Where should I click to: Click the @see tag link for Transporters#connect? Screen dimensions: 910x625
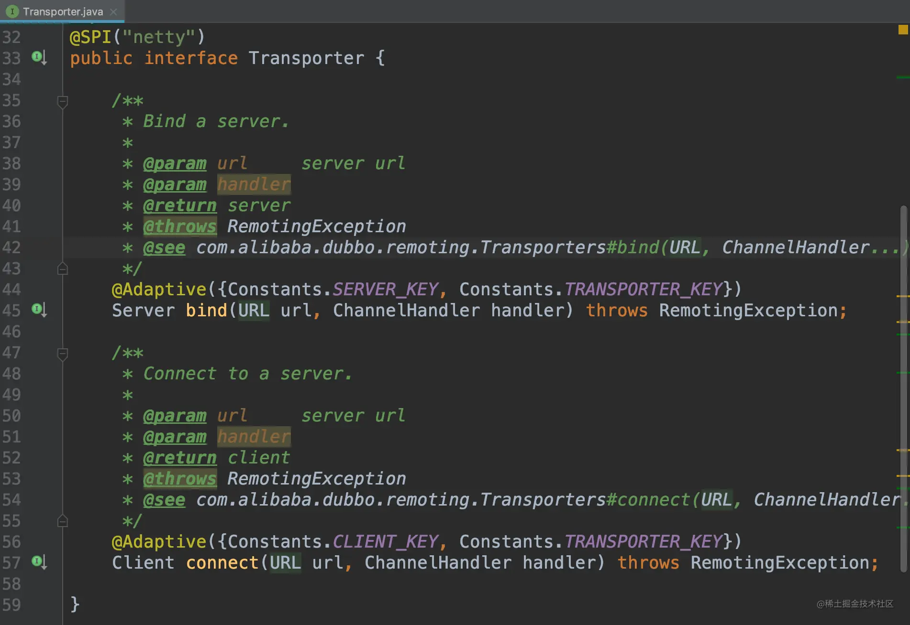pyautogui.click(x=164, y=500)
